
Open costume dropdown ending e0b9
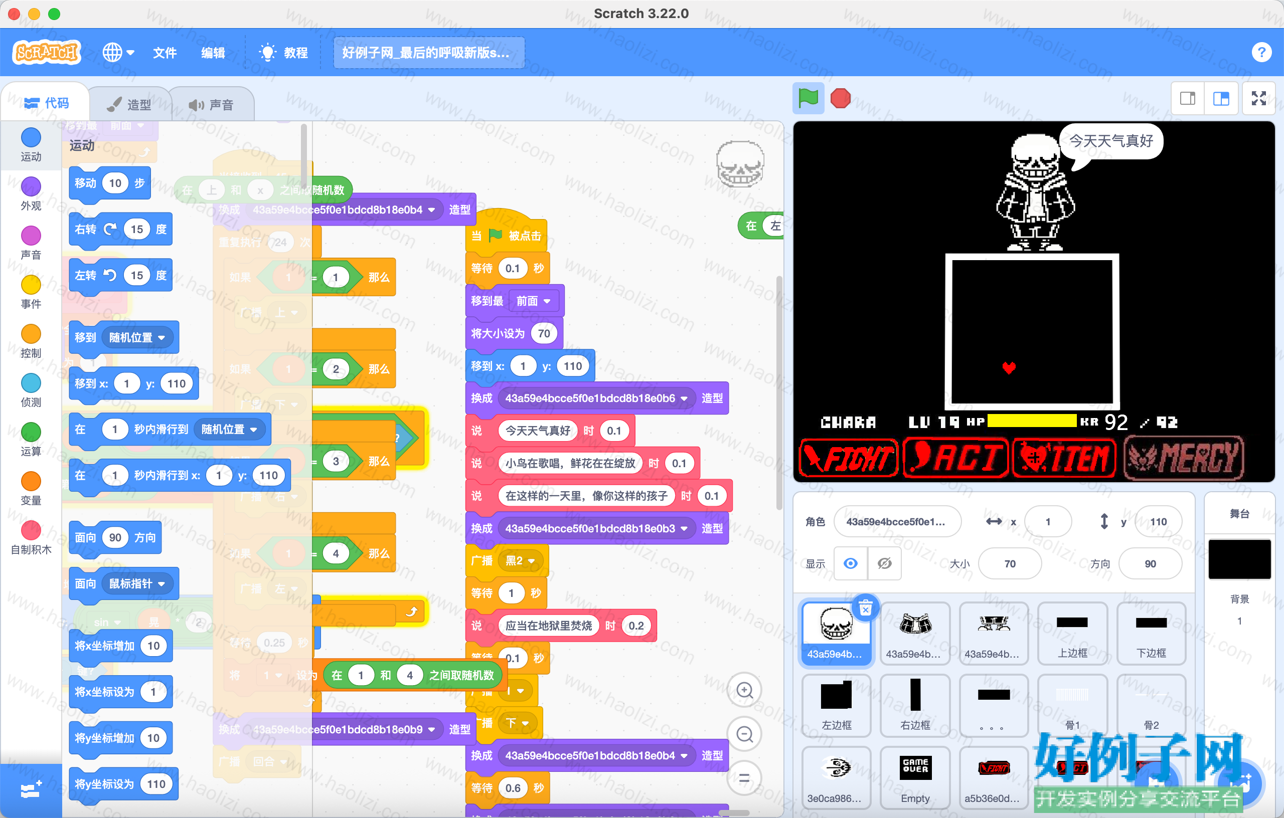coord(345,730)
